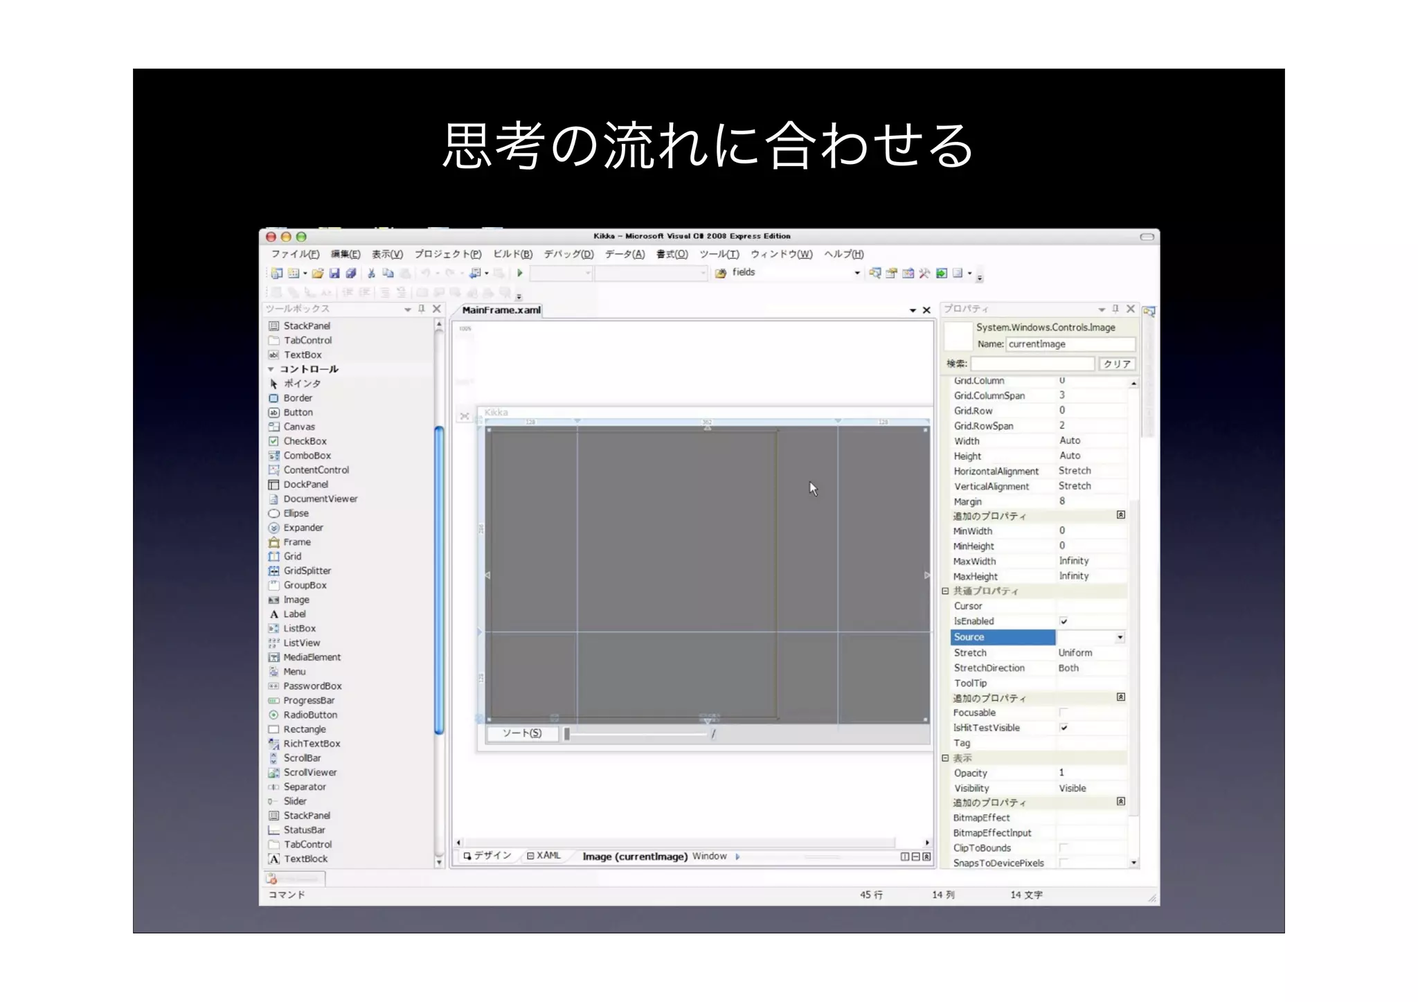Toggle 追加のプロパティ under MinWidth group
The image size is (1418, 1002).
[1121, 515]
